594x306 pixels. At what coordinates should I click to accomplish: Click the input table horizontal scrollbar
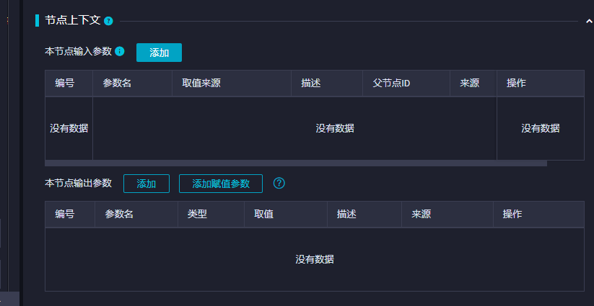tap(296, 163)
